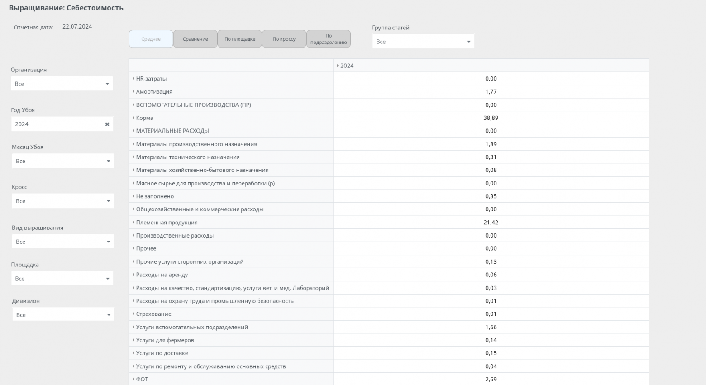706x385 pixels.
Task: Expand the Корма row
Action: tap(134, 118)
